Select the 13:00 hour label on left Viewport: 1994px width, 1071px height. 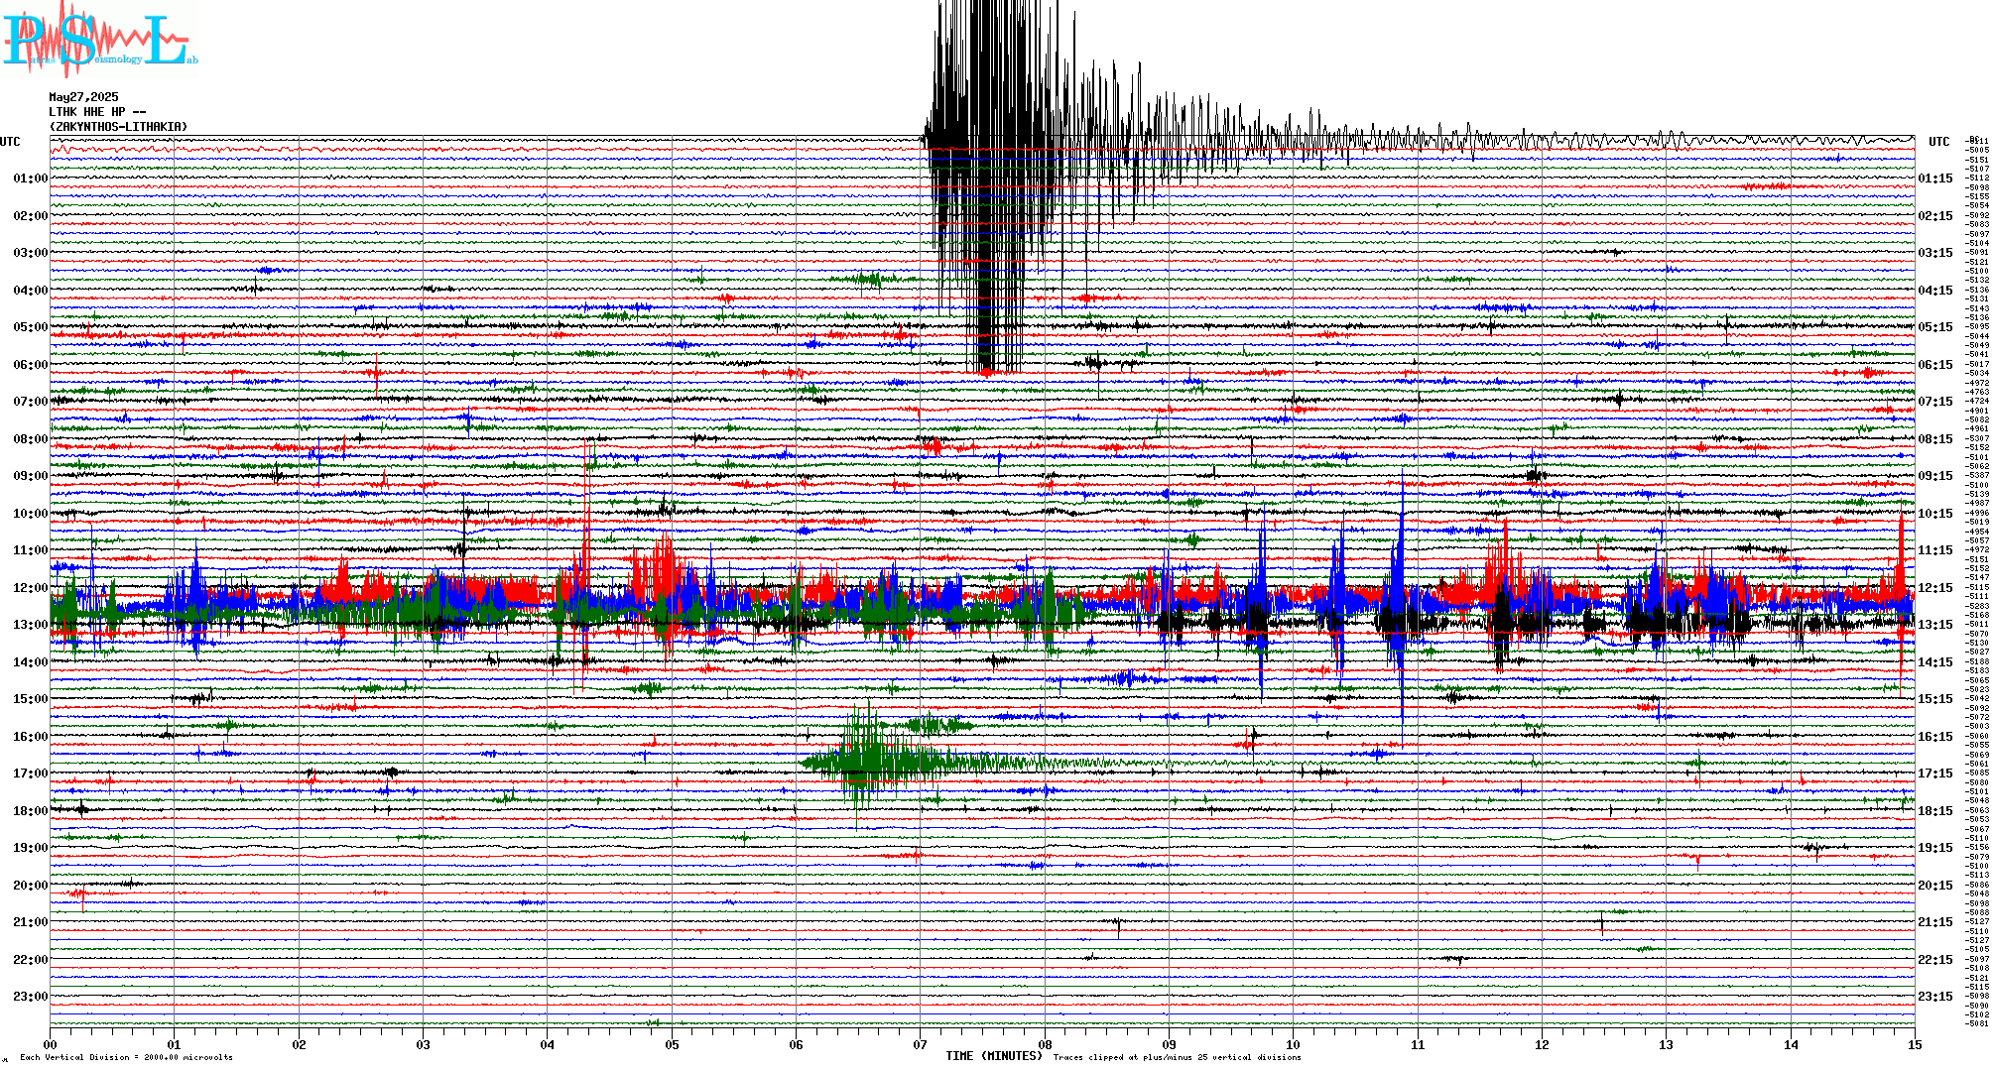coord(30,625)
